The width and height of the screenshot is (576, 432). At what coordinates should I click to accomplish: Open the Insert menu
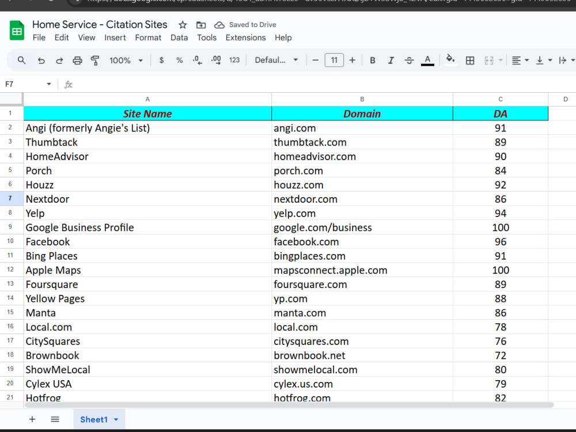[115, 37]
